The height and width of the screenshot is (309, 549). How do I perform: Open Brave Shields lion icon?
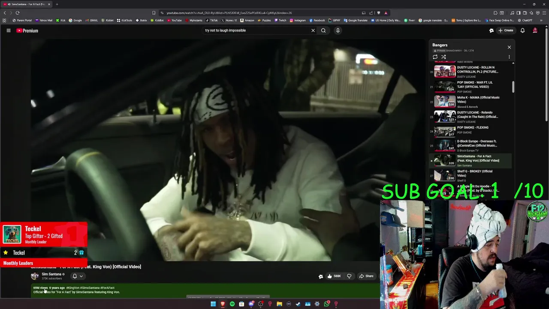[379, 13]
